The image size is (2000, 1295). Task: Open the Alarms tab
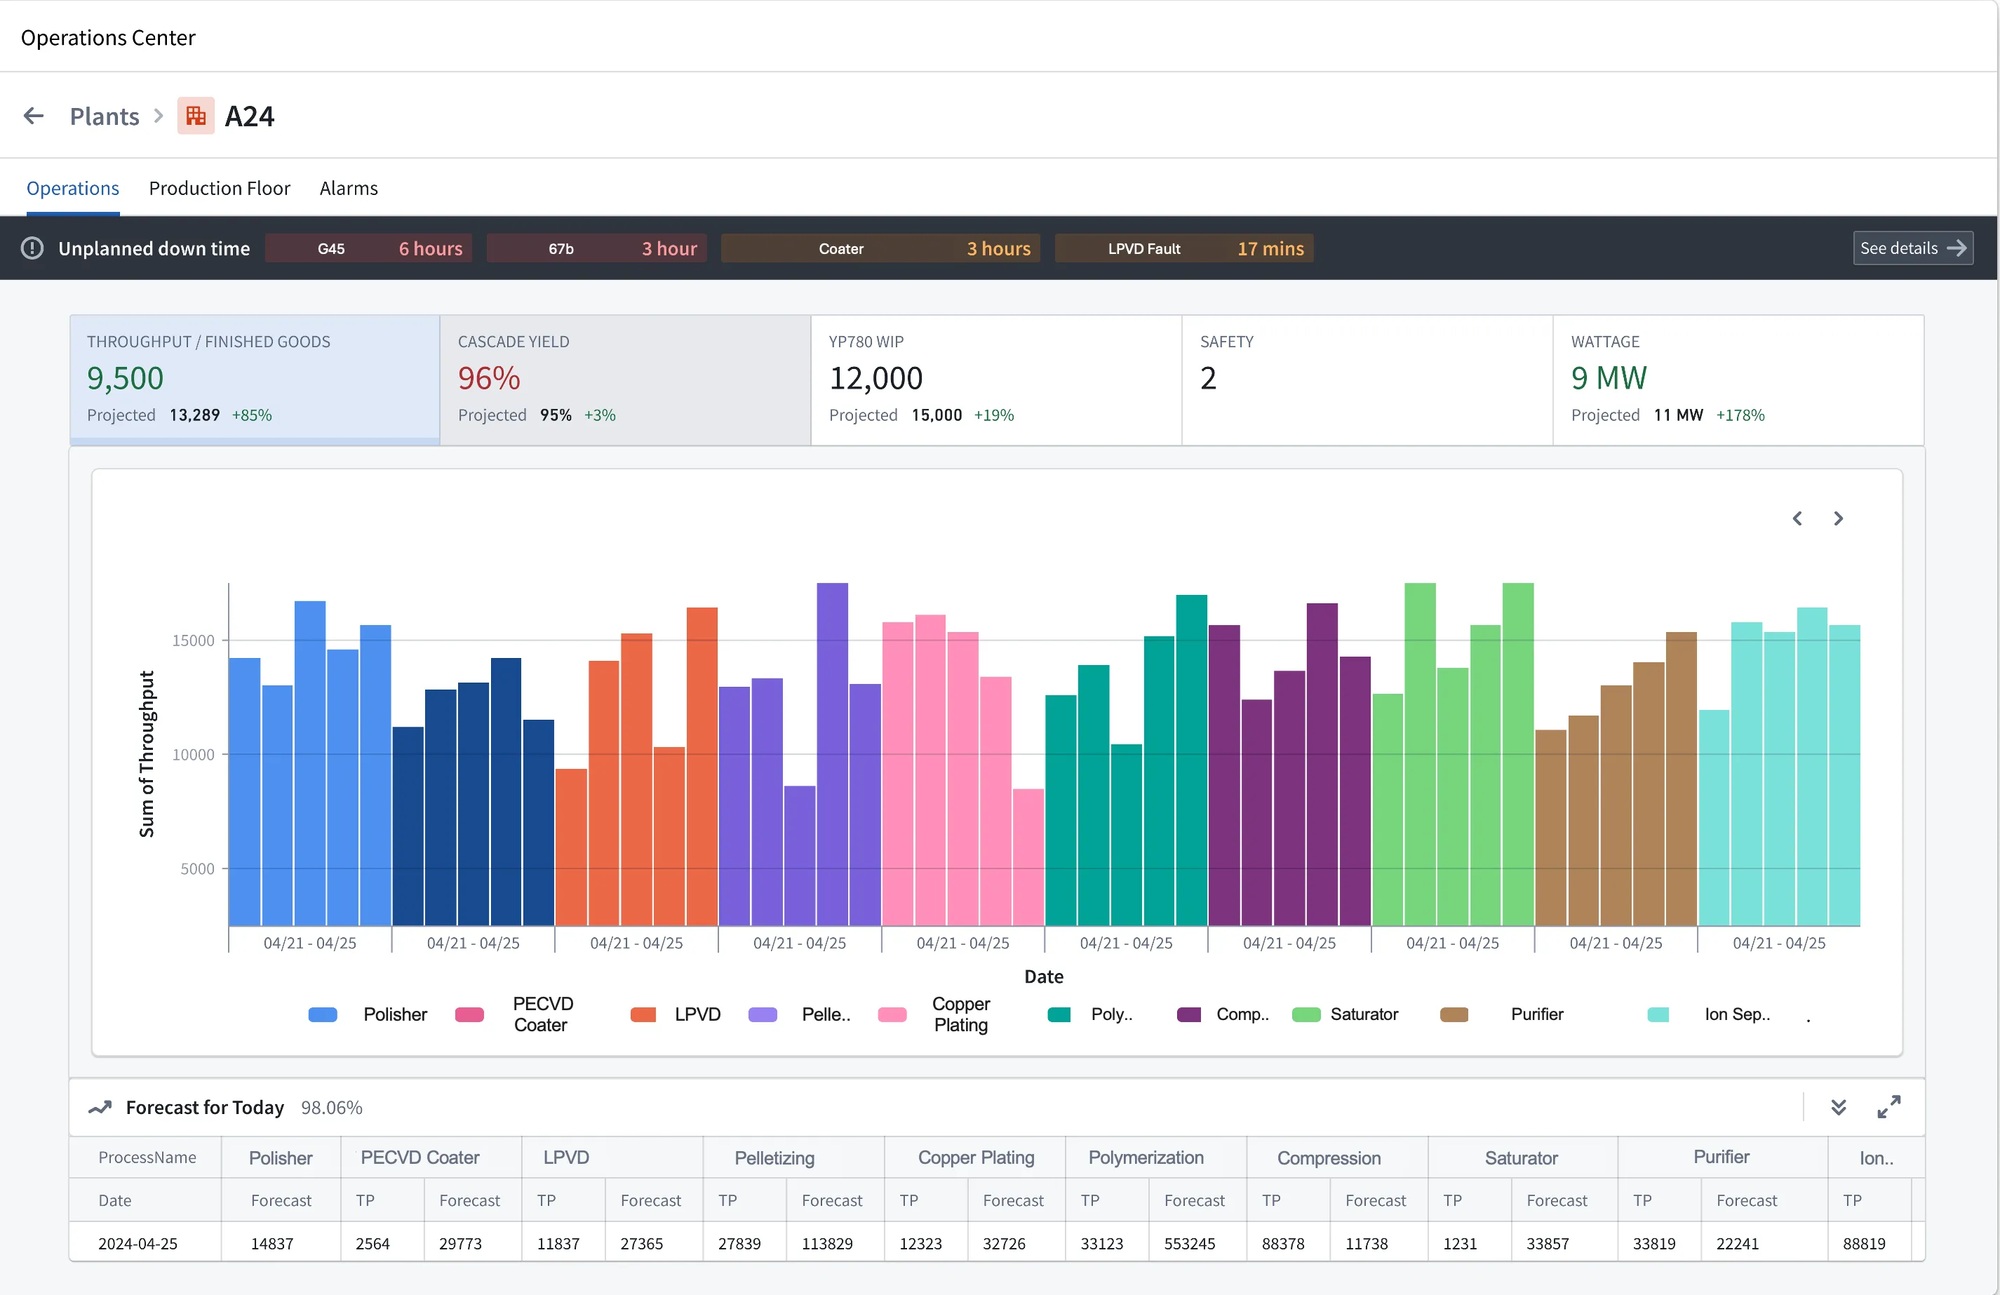click(348, 188)
